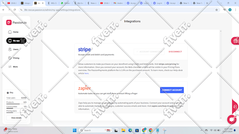Open the red gift icon at right edge
The width and height of the screenshot is (239, 134).
[x=235, y=41]
